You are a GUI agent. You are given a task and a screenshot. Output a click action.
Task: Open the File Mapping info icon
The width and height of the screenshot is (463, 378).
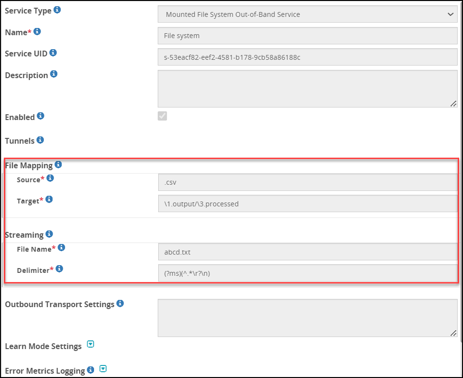[58, 164]
